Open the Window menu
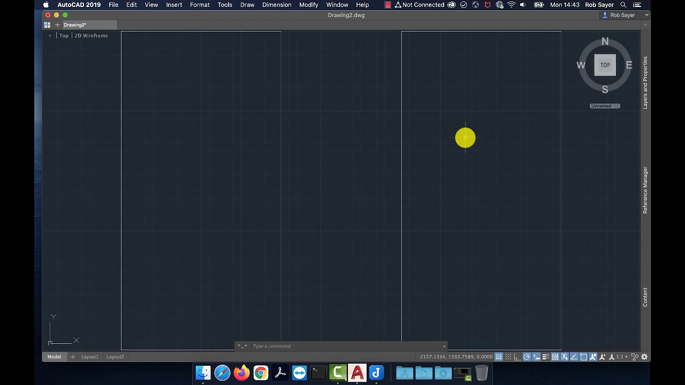 click(337, 5)
